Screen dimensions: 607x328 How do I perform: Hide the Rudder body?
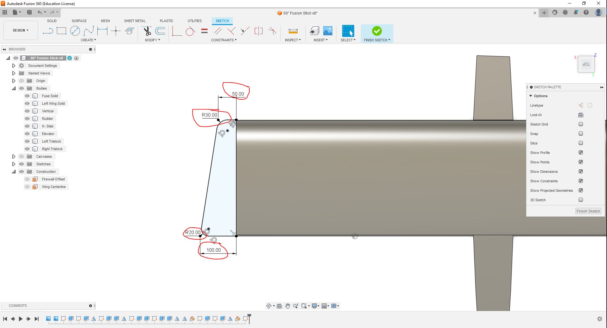(x=27, y=119)
